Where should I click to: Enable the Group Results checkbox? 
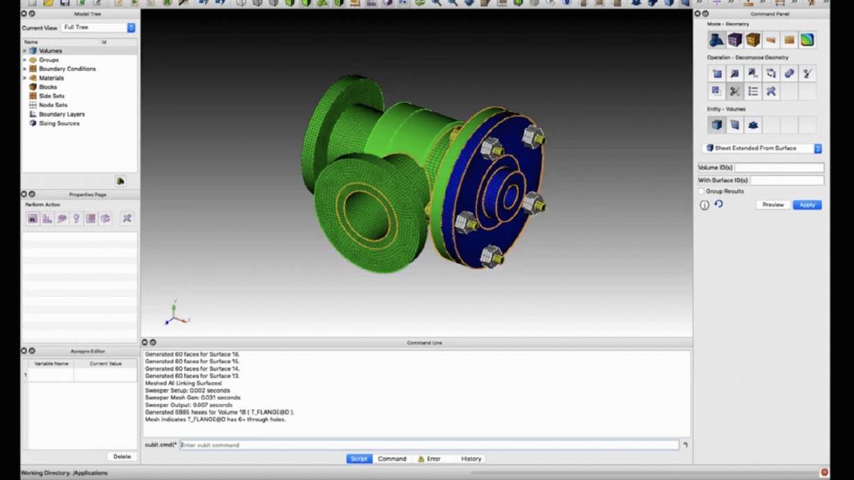coord(701,191)
